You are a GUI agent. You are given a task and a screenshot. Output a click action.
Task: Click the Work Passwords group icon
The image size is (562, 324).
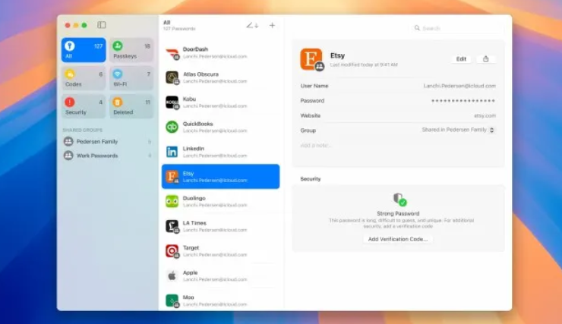pyautogui.click(x=68, y=156)
